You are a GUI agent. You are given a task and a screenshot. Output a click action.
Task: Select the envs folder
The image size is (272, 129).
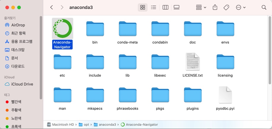tap(225, 29)
